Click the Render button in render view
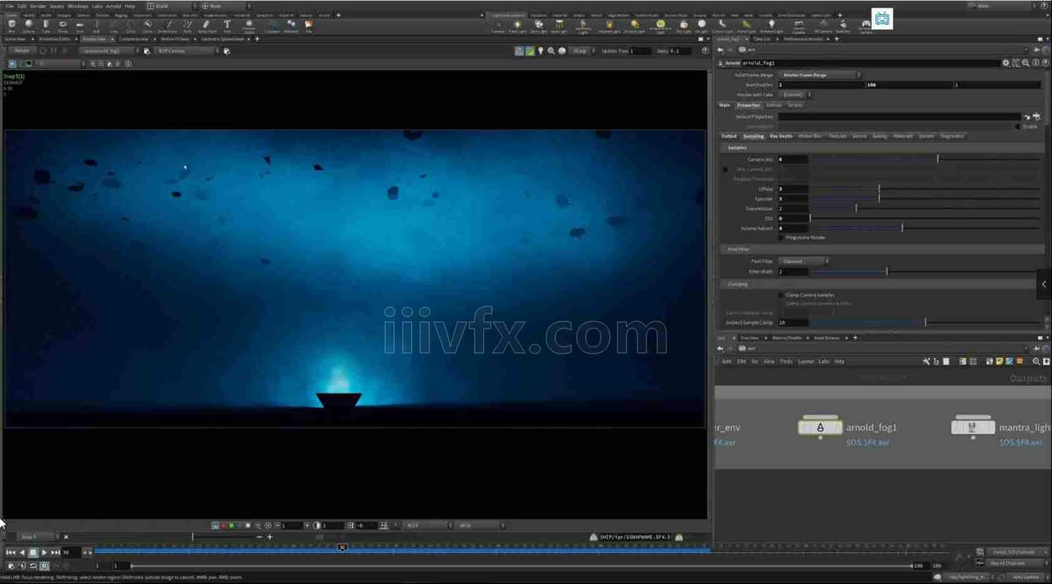 click(x=22, y=51)
